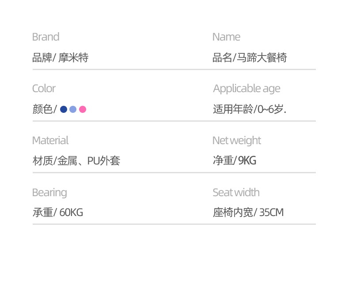Click the divider line under Brand row
Viewport: 349px width, 283px height.
pyautogui.click(x=174, y=70)
